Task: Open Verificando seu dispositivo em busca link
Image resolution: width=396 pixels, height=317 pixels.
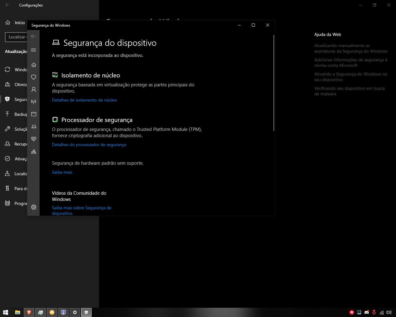Action: (349, 91)
